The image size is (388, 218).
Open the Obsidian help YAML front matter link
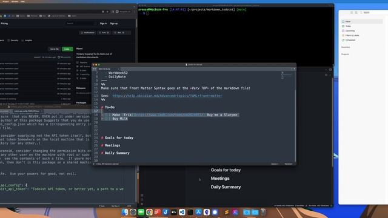click(x=167, y=96)
